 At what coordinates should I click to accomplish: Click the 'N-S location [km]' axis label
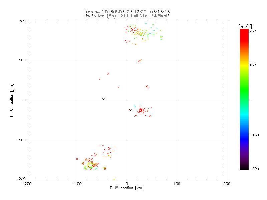click(12, 100)
